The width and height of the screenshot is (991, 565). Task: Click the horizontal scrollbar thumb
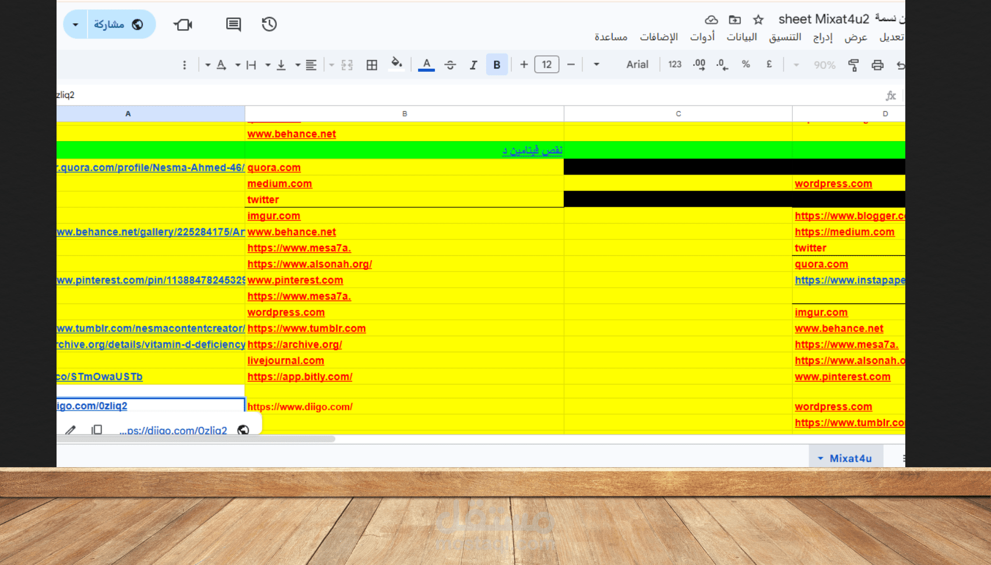pyautogui.click(x=196, y=439)
